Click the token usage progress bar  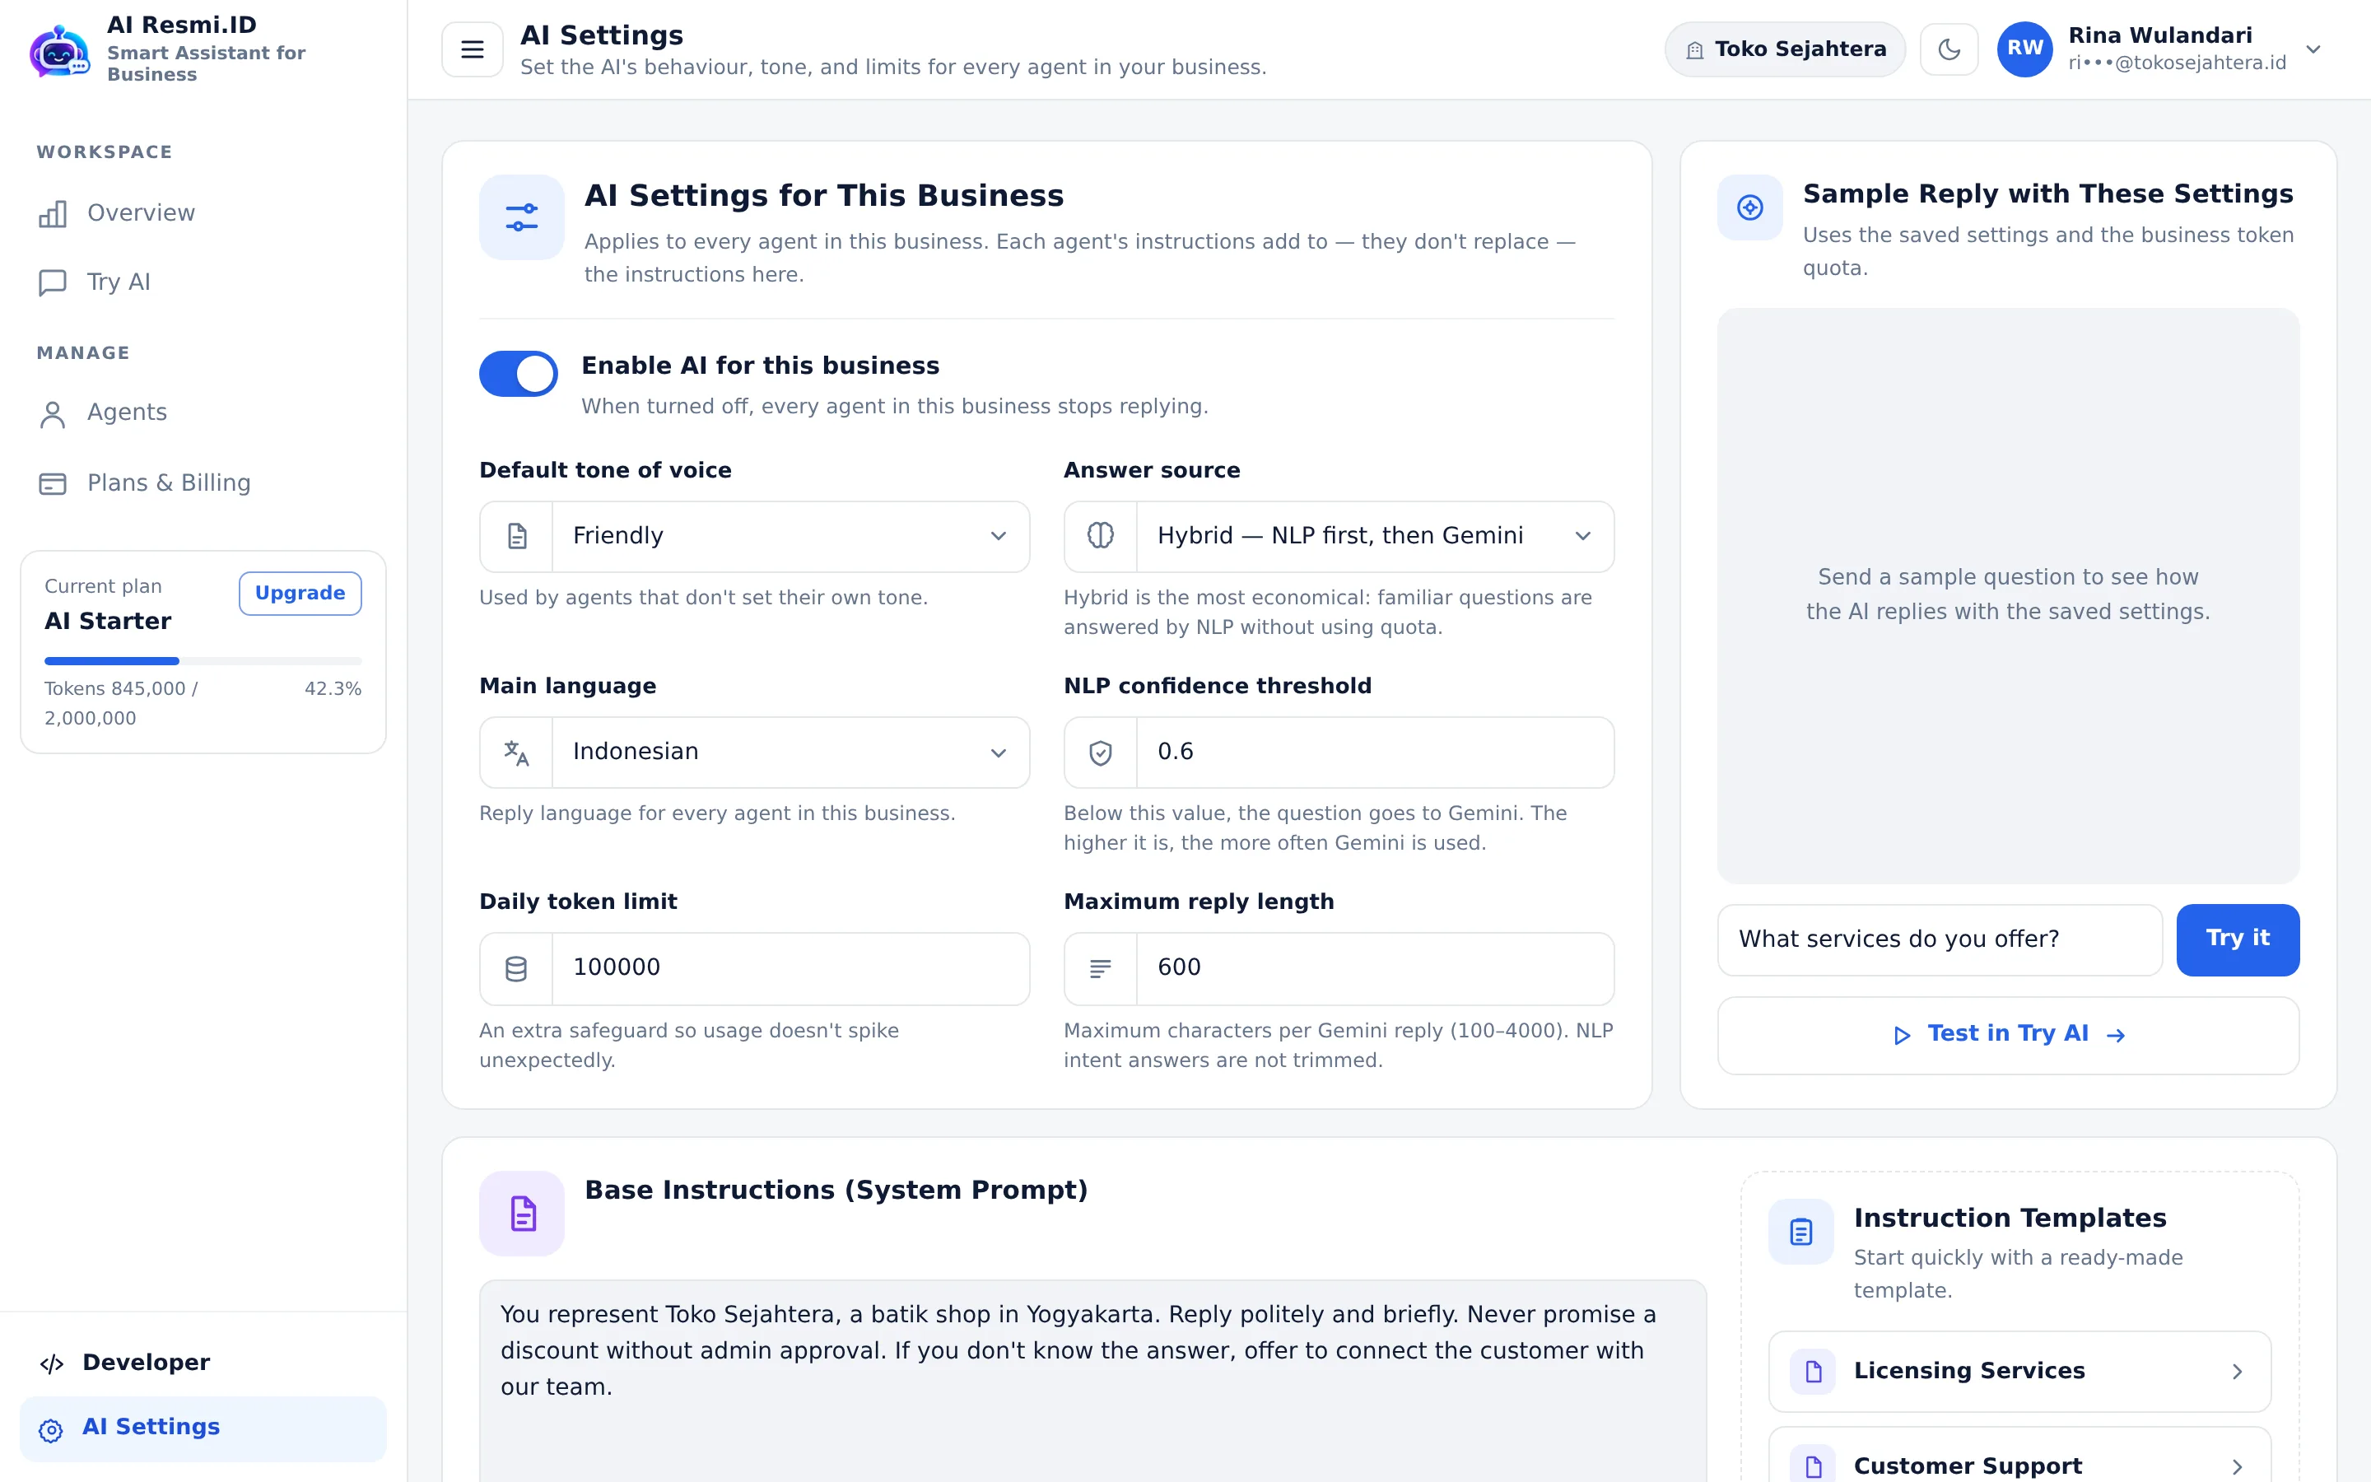[x=203, y=660]
